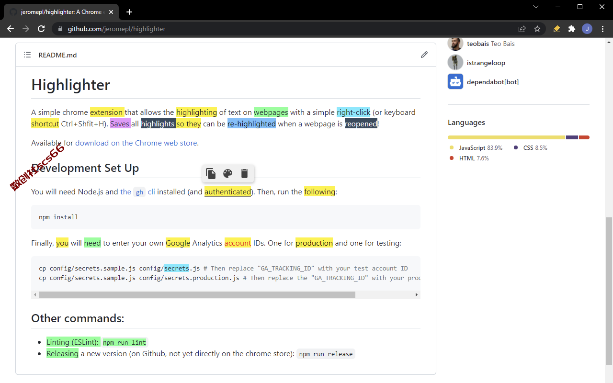
Task: Click the README.md file title
Action: pos(57,55)
